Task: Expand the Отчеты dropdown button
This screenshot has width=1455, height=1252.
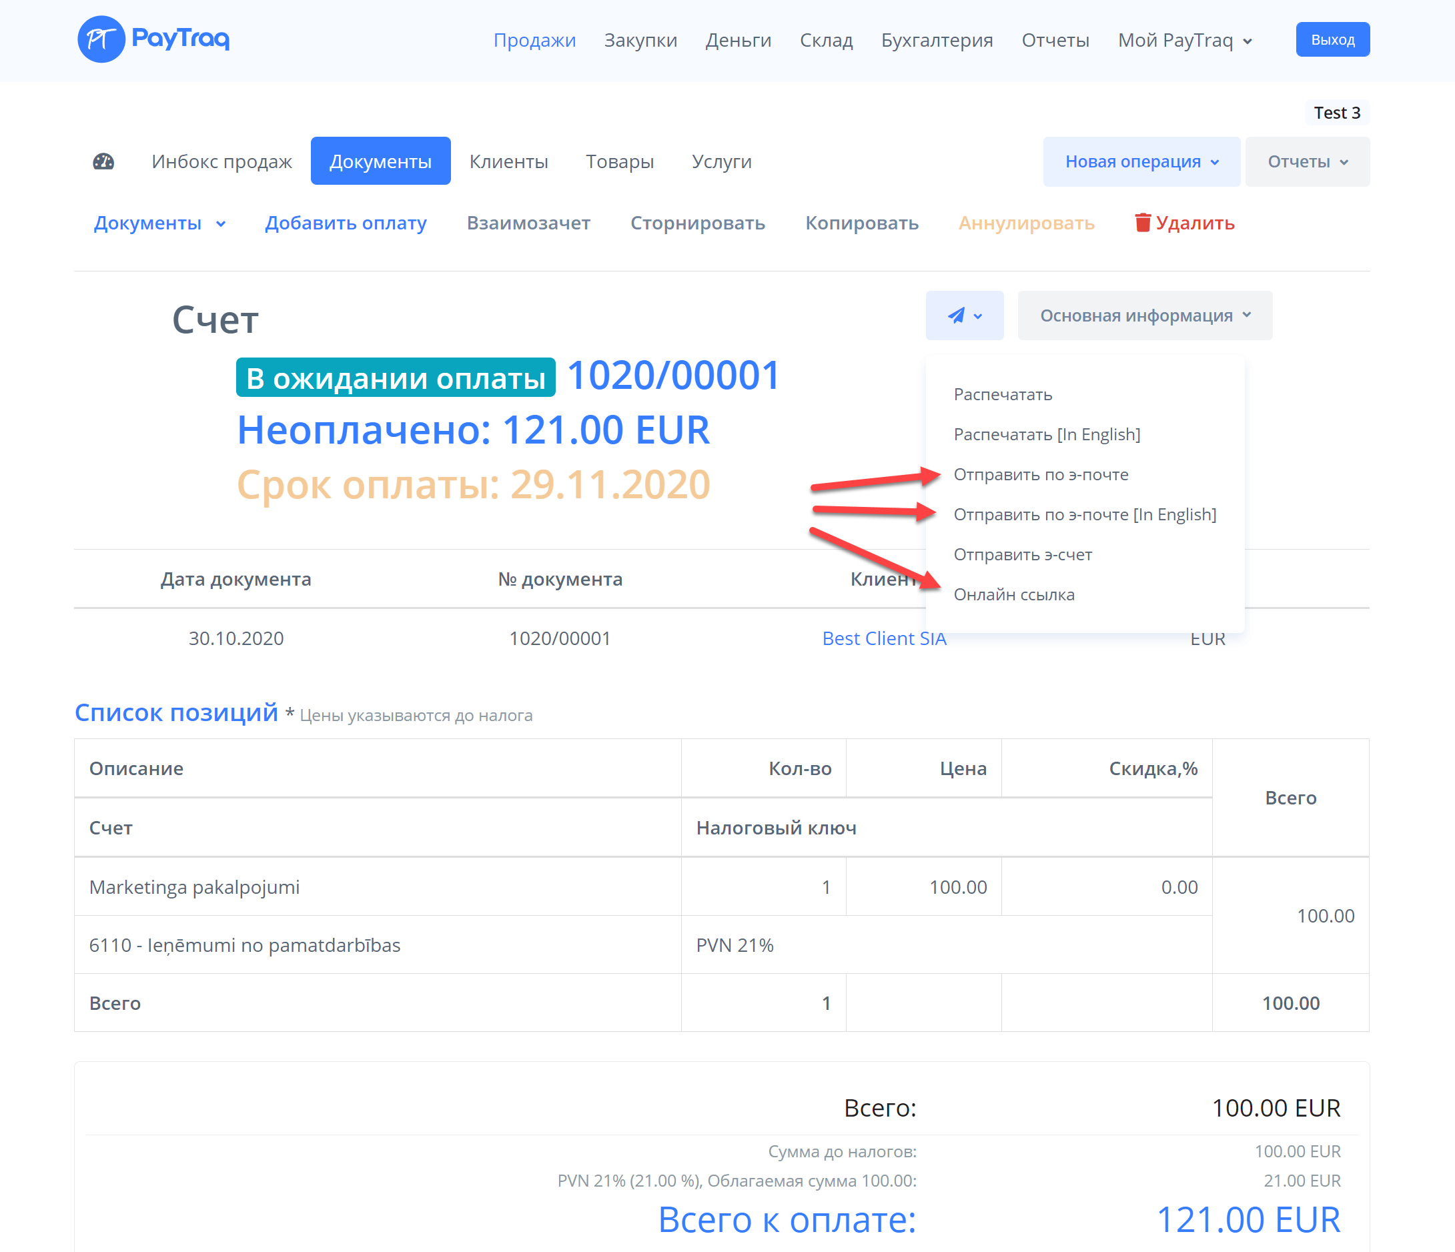Action: (1307, 161)
